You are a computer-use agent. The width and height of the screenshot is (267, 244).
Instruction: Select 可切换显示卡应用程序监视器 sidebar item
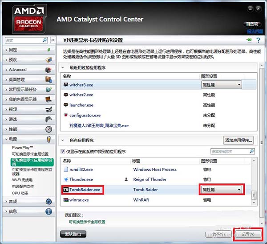coord(32,172)
